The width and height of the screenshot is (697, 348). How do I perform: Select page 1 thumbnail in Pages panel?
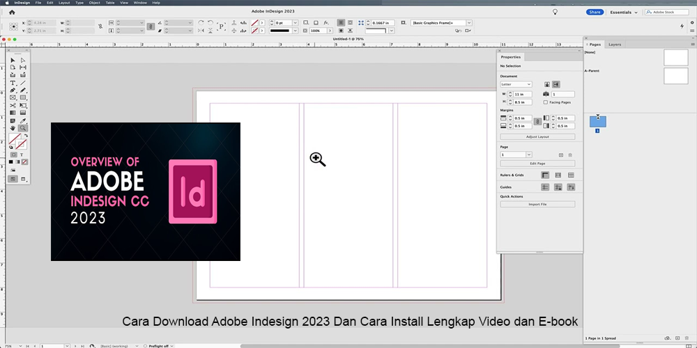point(598,122)
